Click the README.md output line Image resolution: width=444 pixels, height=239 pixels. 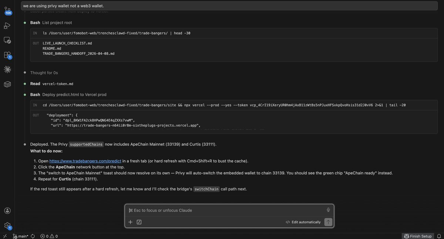[x=52, y=48]
